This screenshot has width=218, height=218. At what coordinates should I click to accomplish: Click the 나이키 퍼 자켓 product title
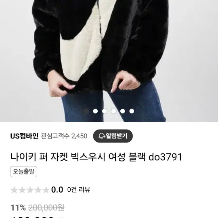pos(96,157)
